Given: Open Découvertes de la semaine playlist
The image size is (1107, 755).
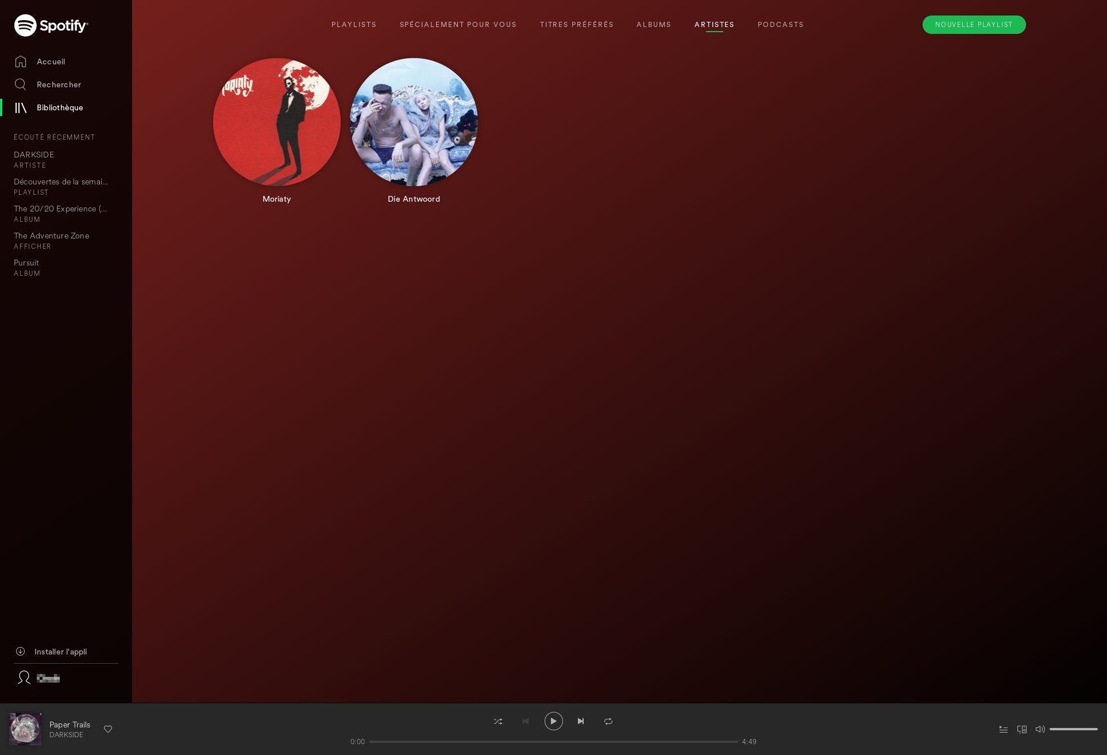Looking at the screenshot, I should click(61, 182).
